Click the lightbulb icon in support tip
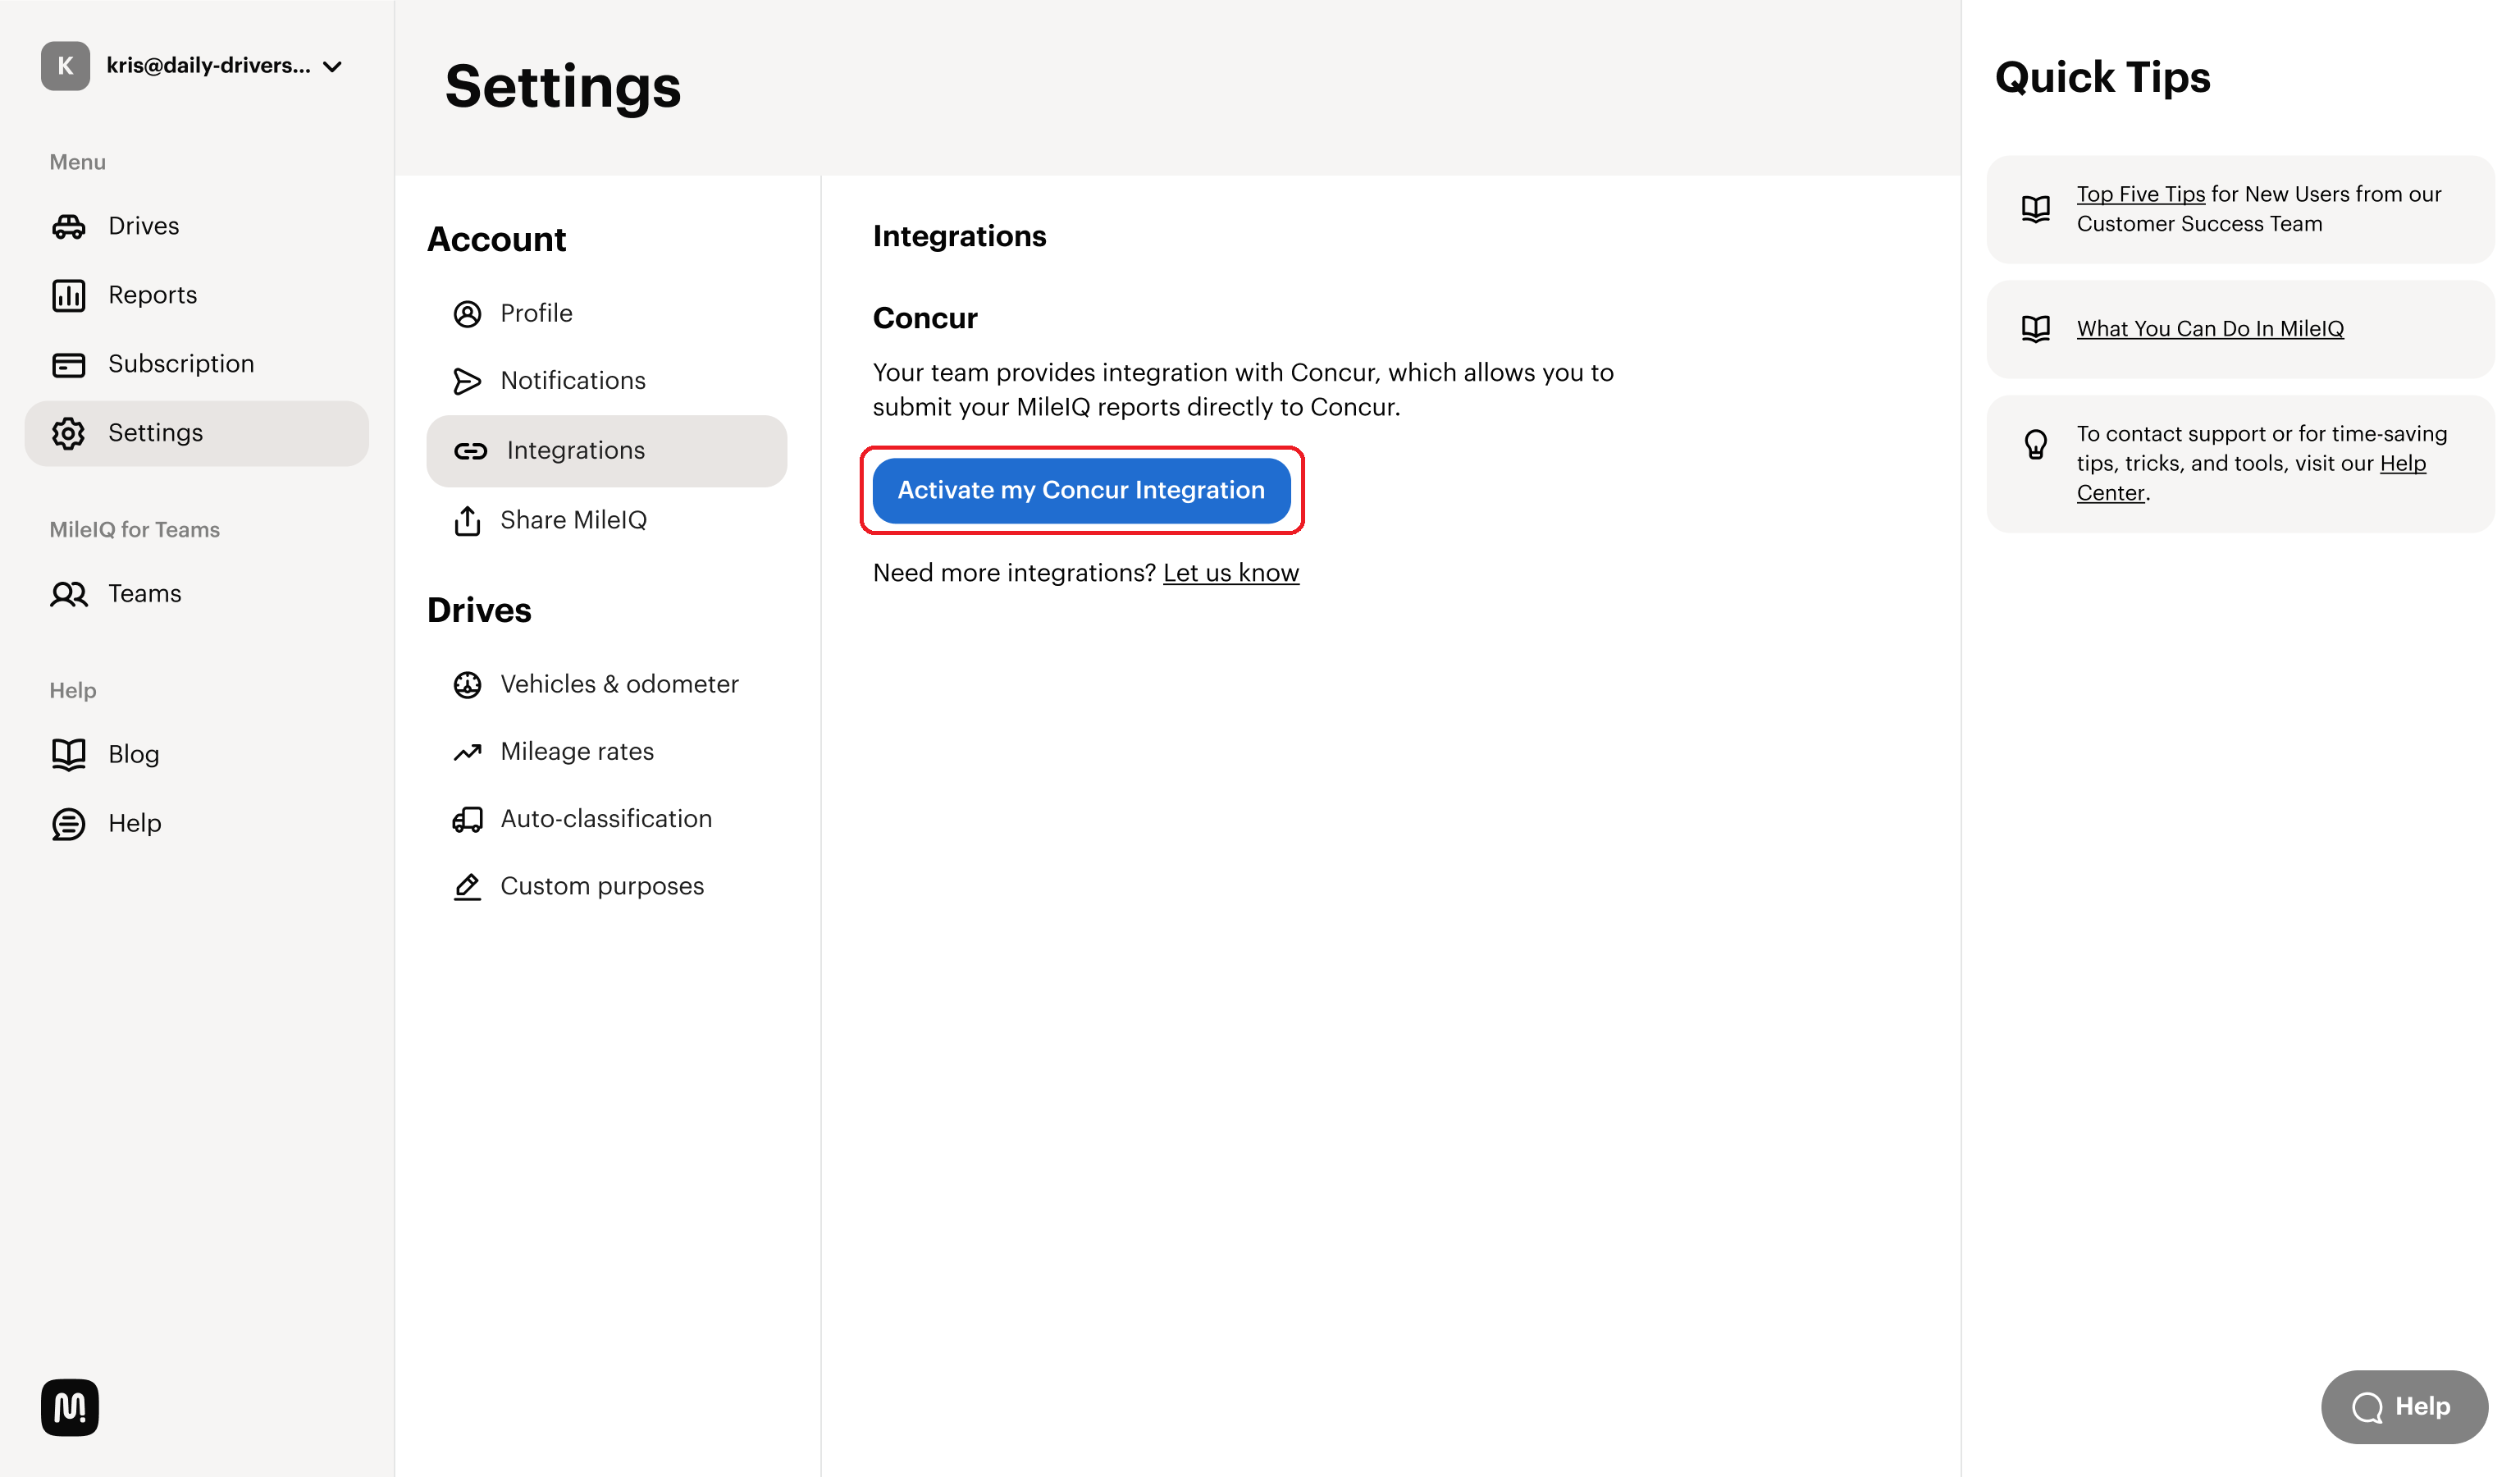 tap(2034, 444)
